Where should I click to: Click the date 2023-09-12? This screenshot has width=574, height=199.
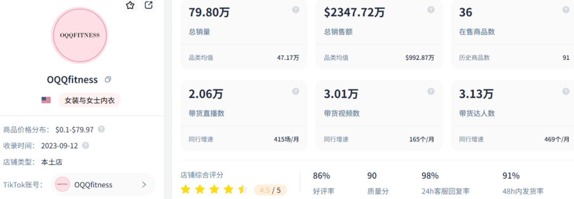60,145
